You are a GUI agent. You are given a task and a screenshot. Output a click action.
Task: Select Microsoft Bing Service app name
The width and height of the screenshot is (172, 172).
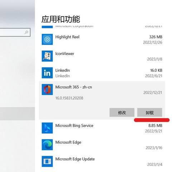click(x=74, y=126)
